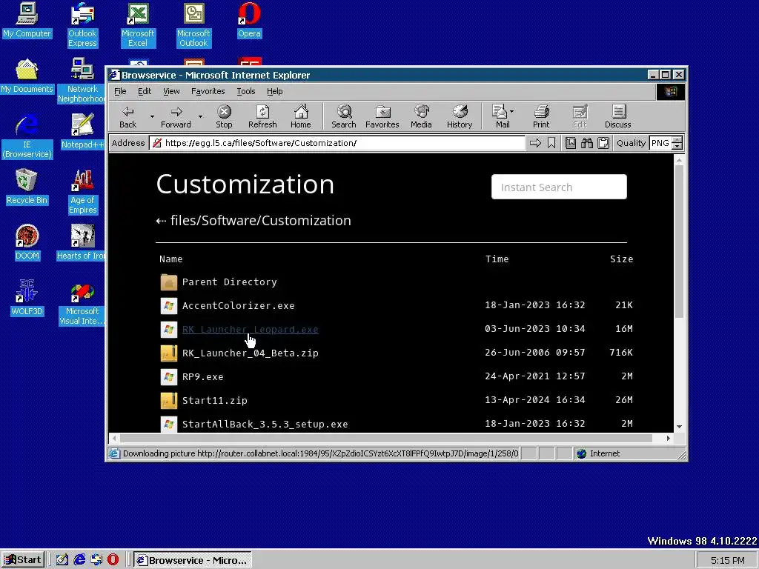Click the Discuss toolbar button
The height and width of the screenshot is (569, 759).
617,117
